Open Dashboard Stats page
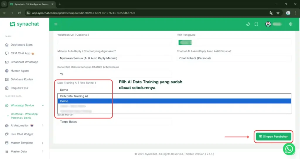This screenshot has width=300, height=159. [22, 45]
